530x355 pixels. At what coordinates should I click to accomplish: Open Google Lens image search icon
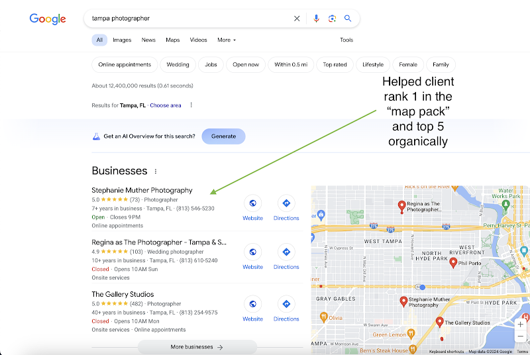[x=332, y=19]
